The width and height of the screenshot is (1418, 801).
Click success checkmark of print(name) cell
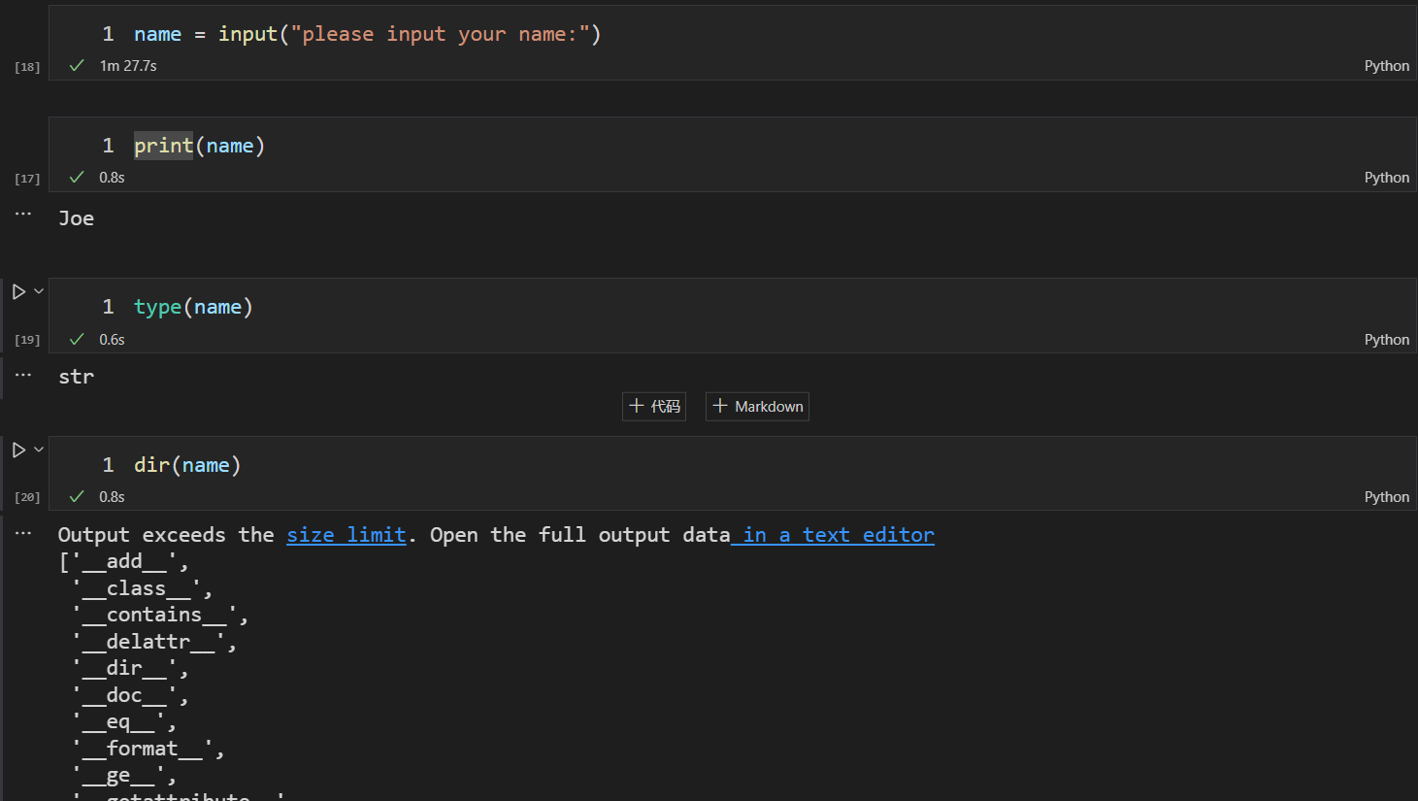[77, 178]
